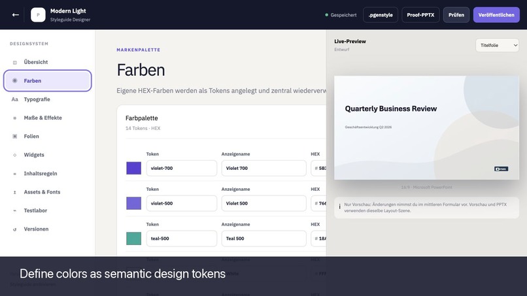The height and width of the screenshot is (296, 527).
Task: Focus the violet-700 token field
Action: coord(182,169)
